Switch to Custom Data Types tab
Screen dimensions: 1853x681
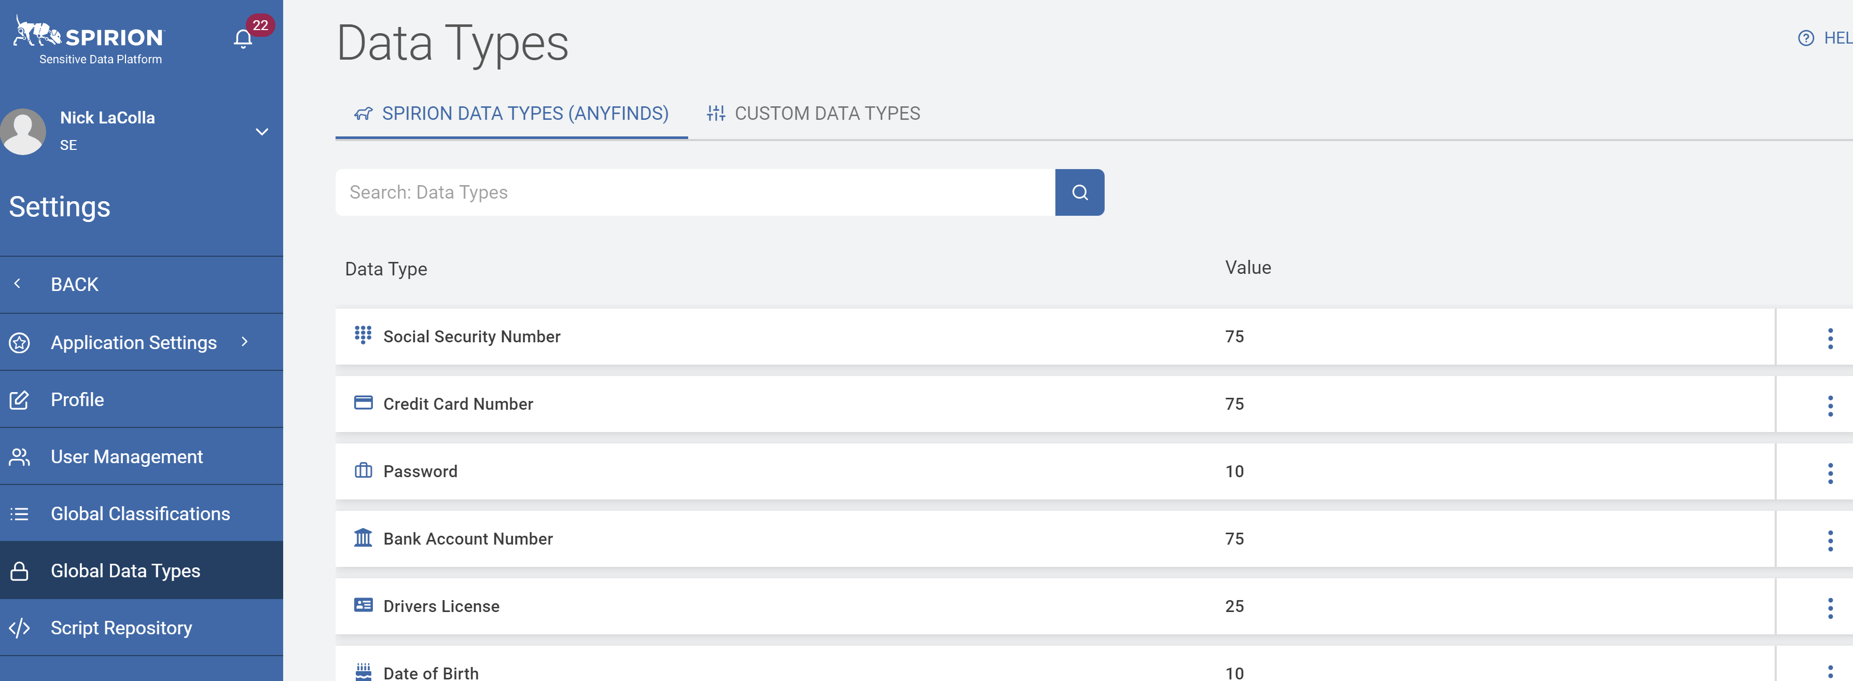(x=814, y=114)
